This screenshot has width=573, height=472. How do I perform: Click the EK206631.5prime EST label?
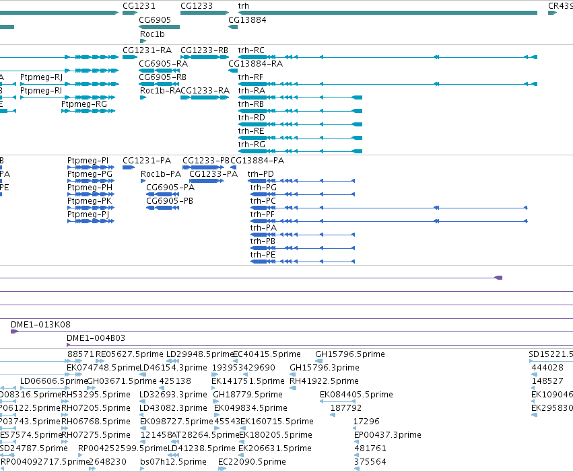tap(275, 448)
